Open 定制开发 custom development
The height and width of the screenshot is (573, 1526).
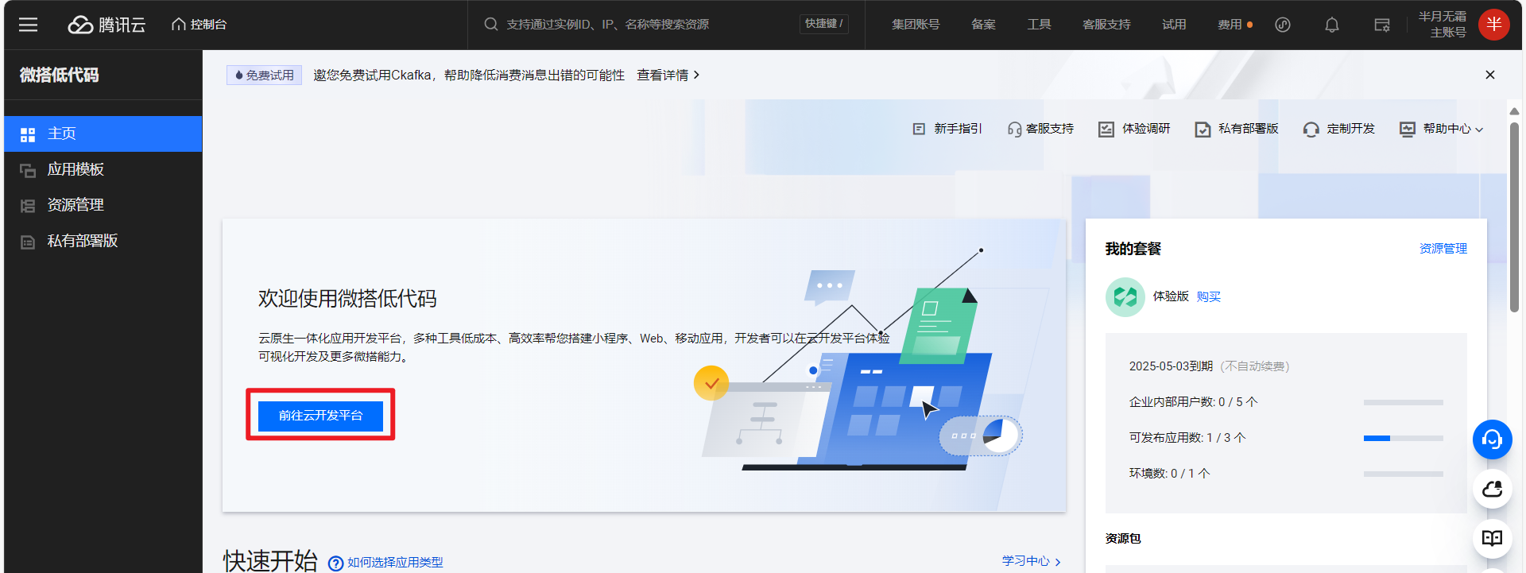(1338, 129)
